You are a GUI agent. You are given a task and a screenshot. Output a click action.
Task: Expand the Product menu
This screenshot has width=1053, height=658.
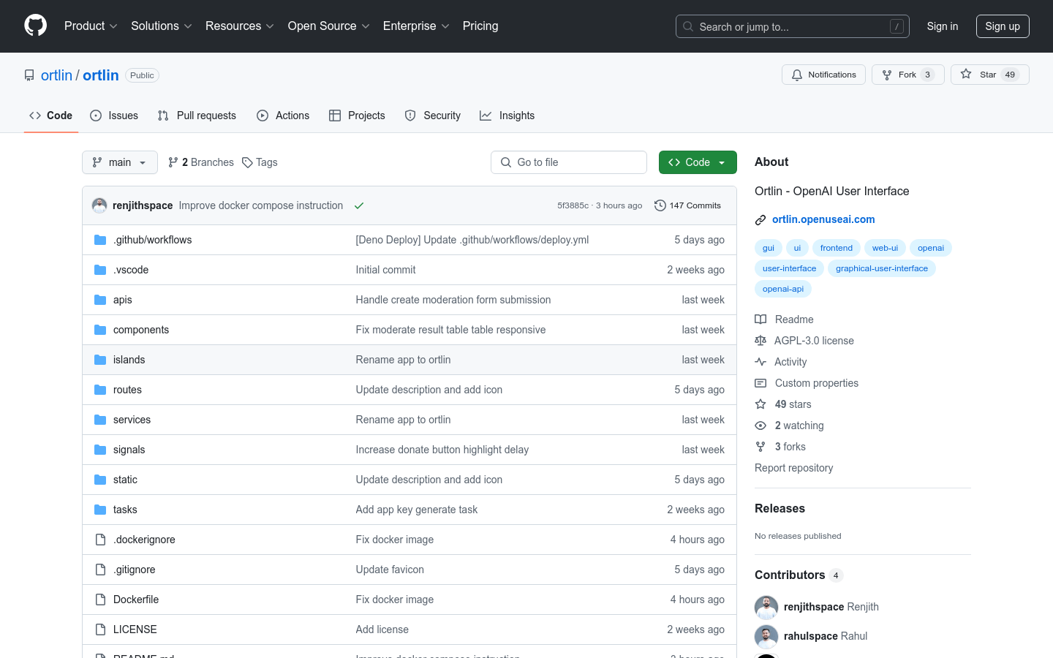tap(91, 26)
